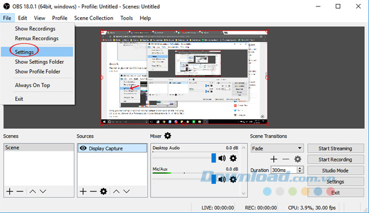This screenshot has width=369, height=213.
Task: Adjust the Mic/Aux volume slider
Action: tap(213, 179)
